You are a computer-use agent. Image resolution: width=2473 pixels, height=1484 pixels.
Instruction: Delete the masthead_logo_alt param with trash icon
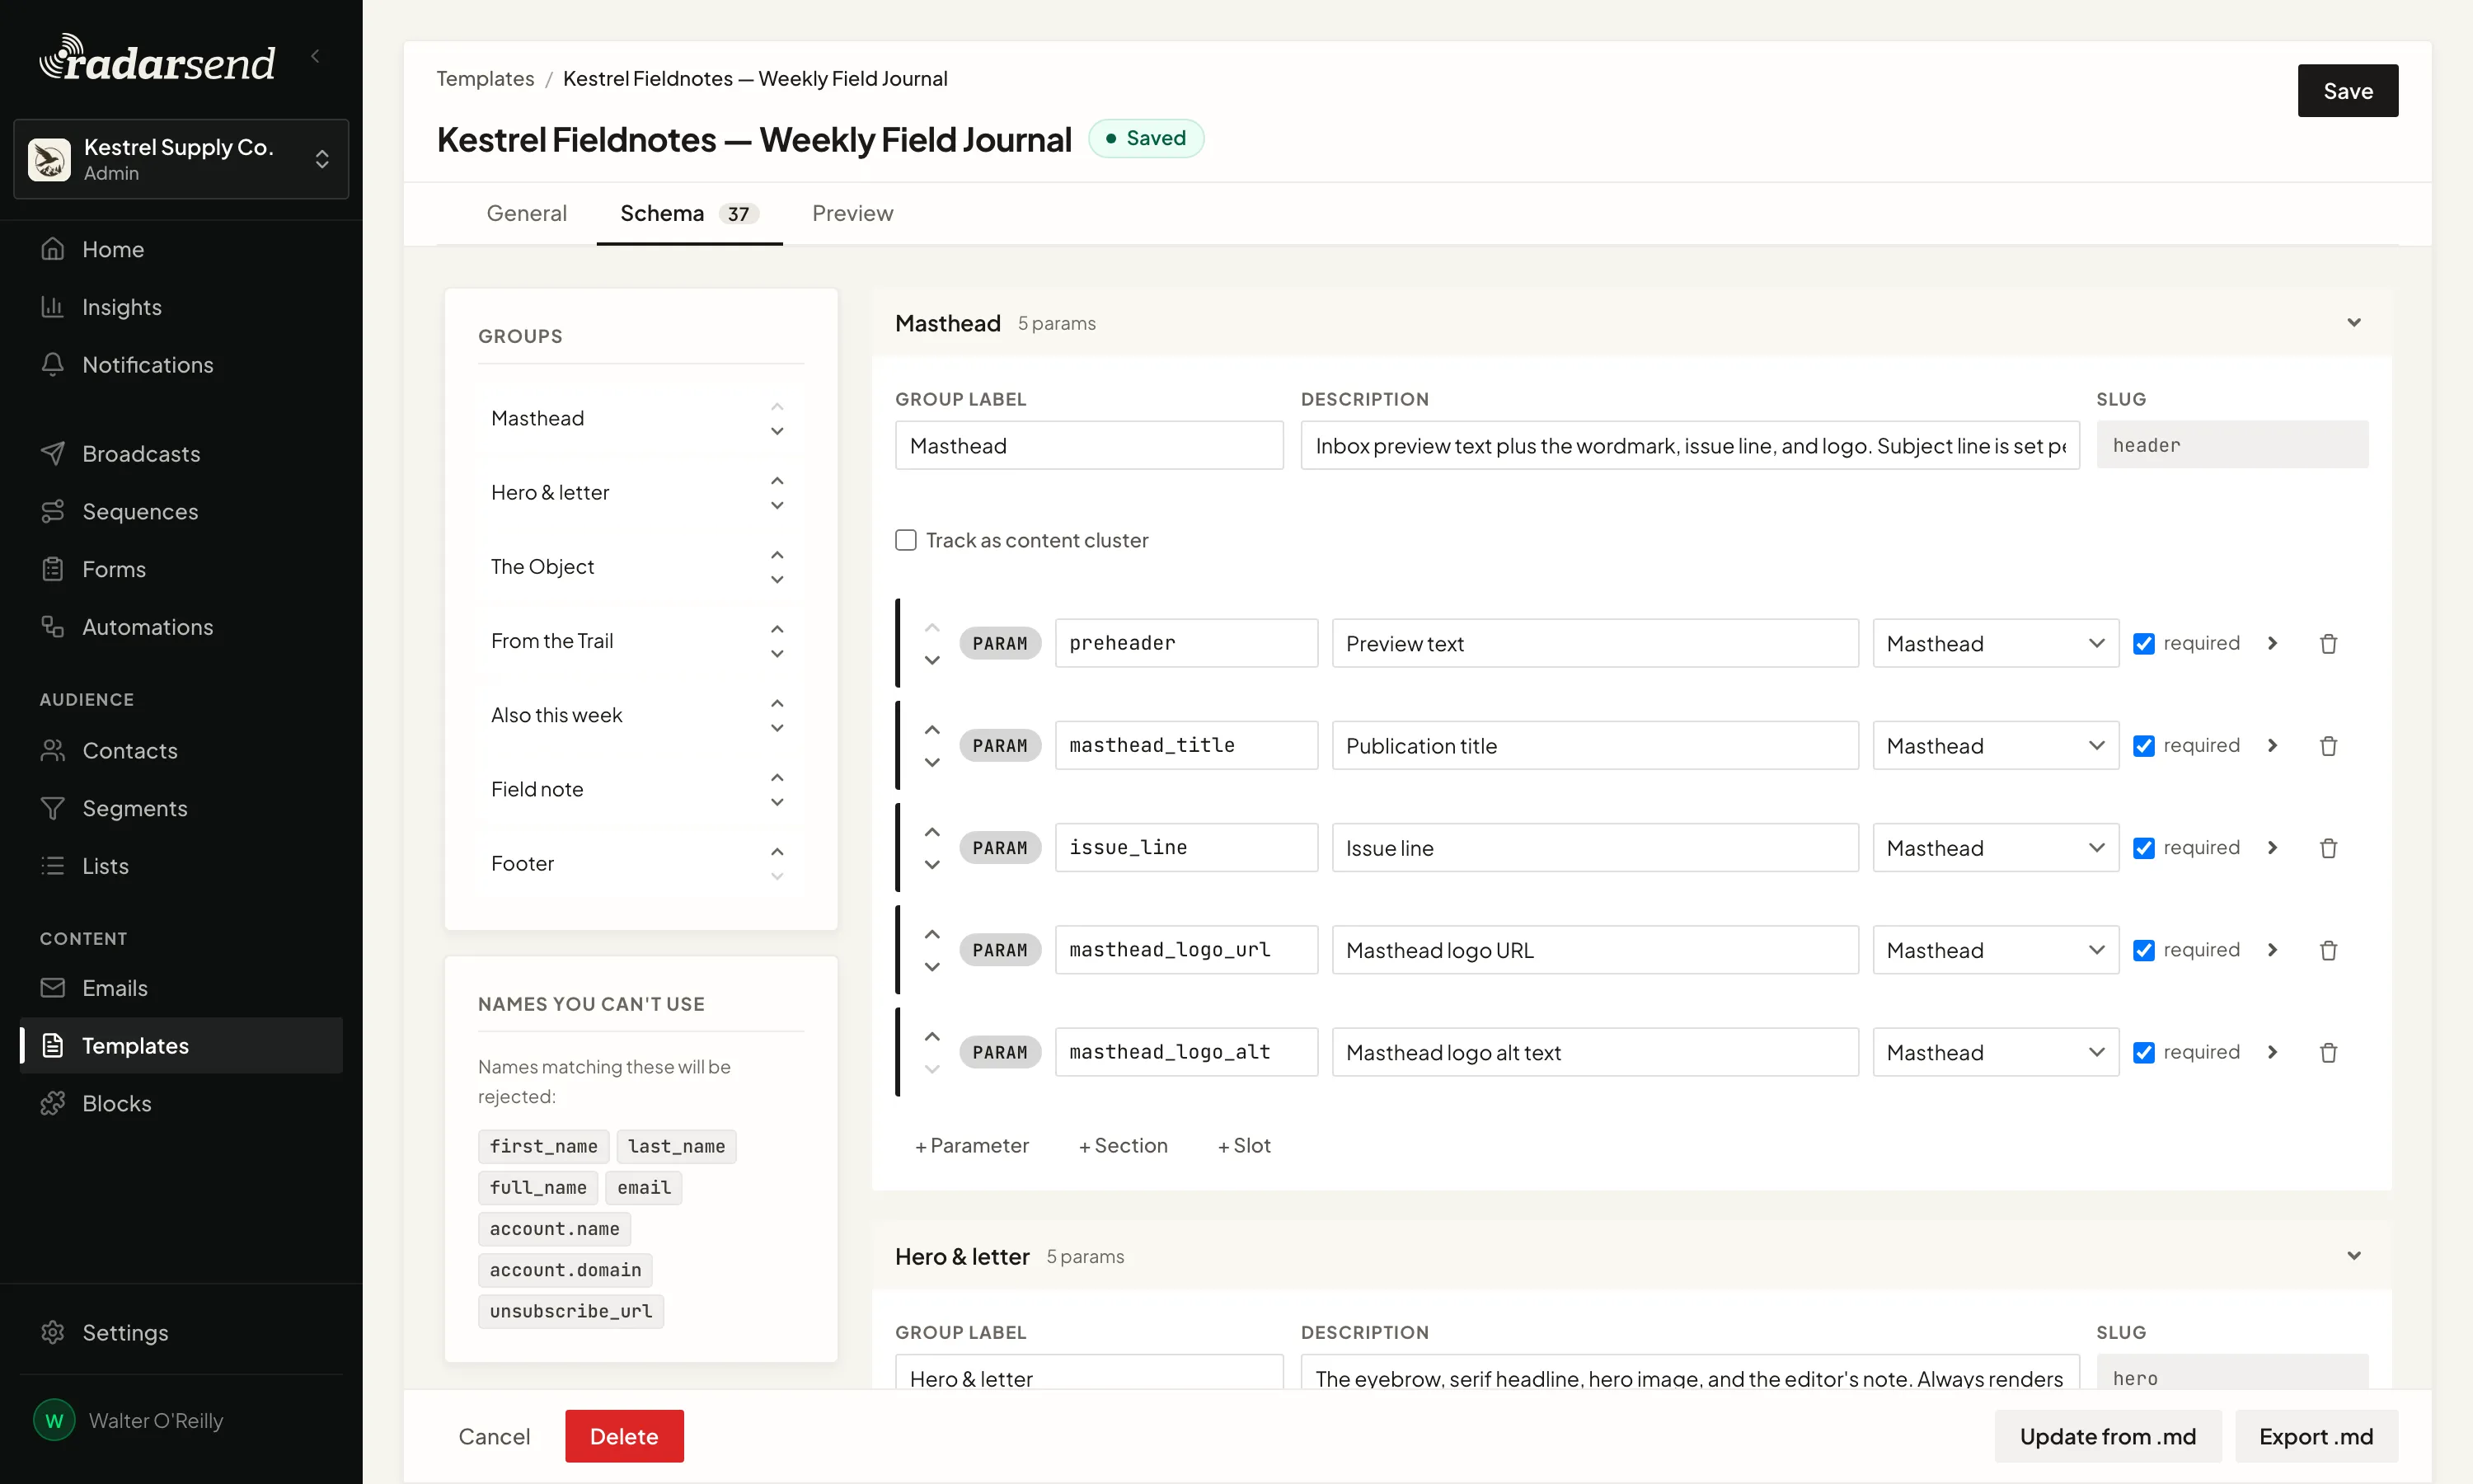click(x=2328, y=1052)
